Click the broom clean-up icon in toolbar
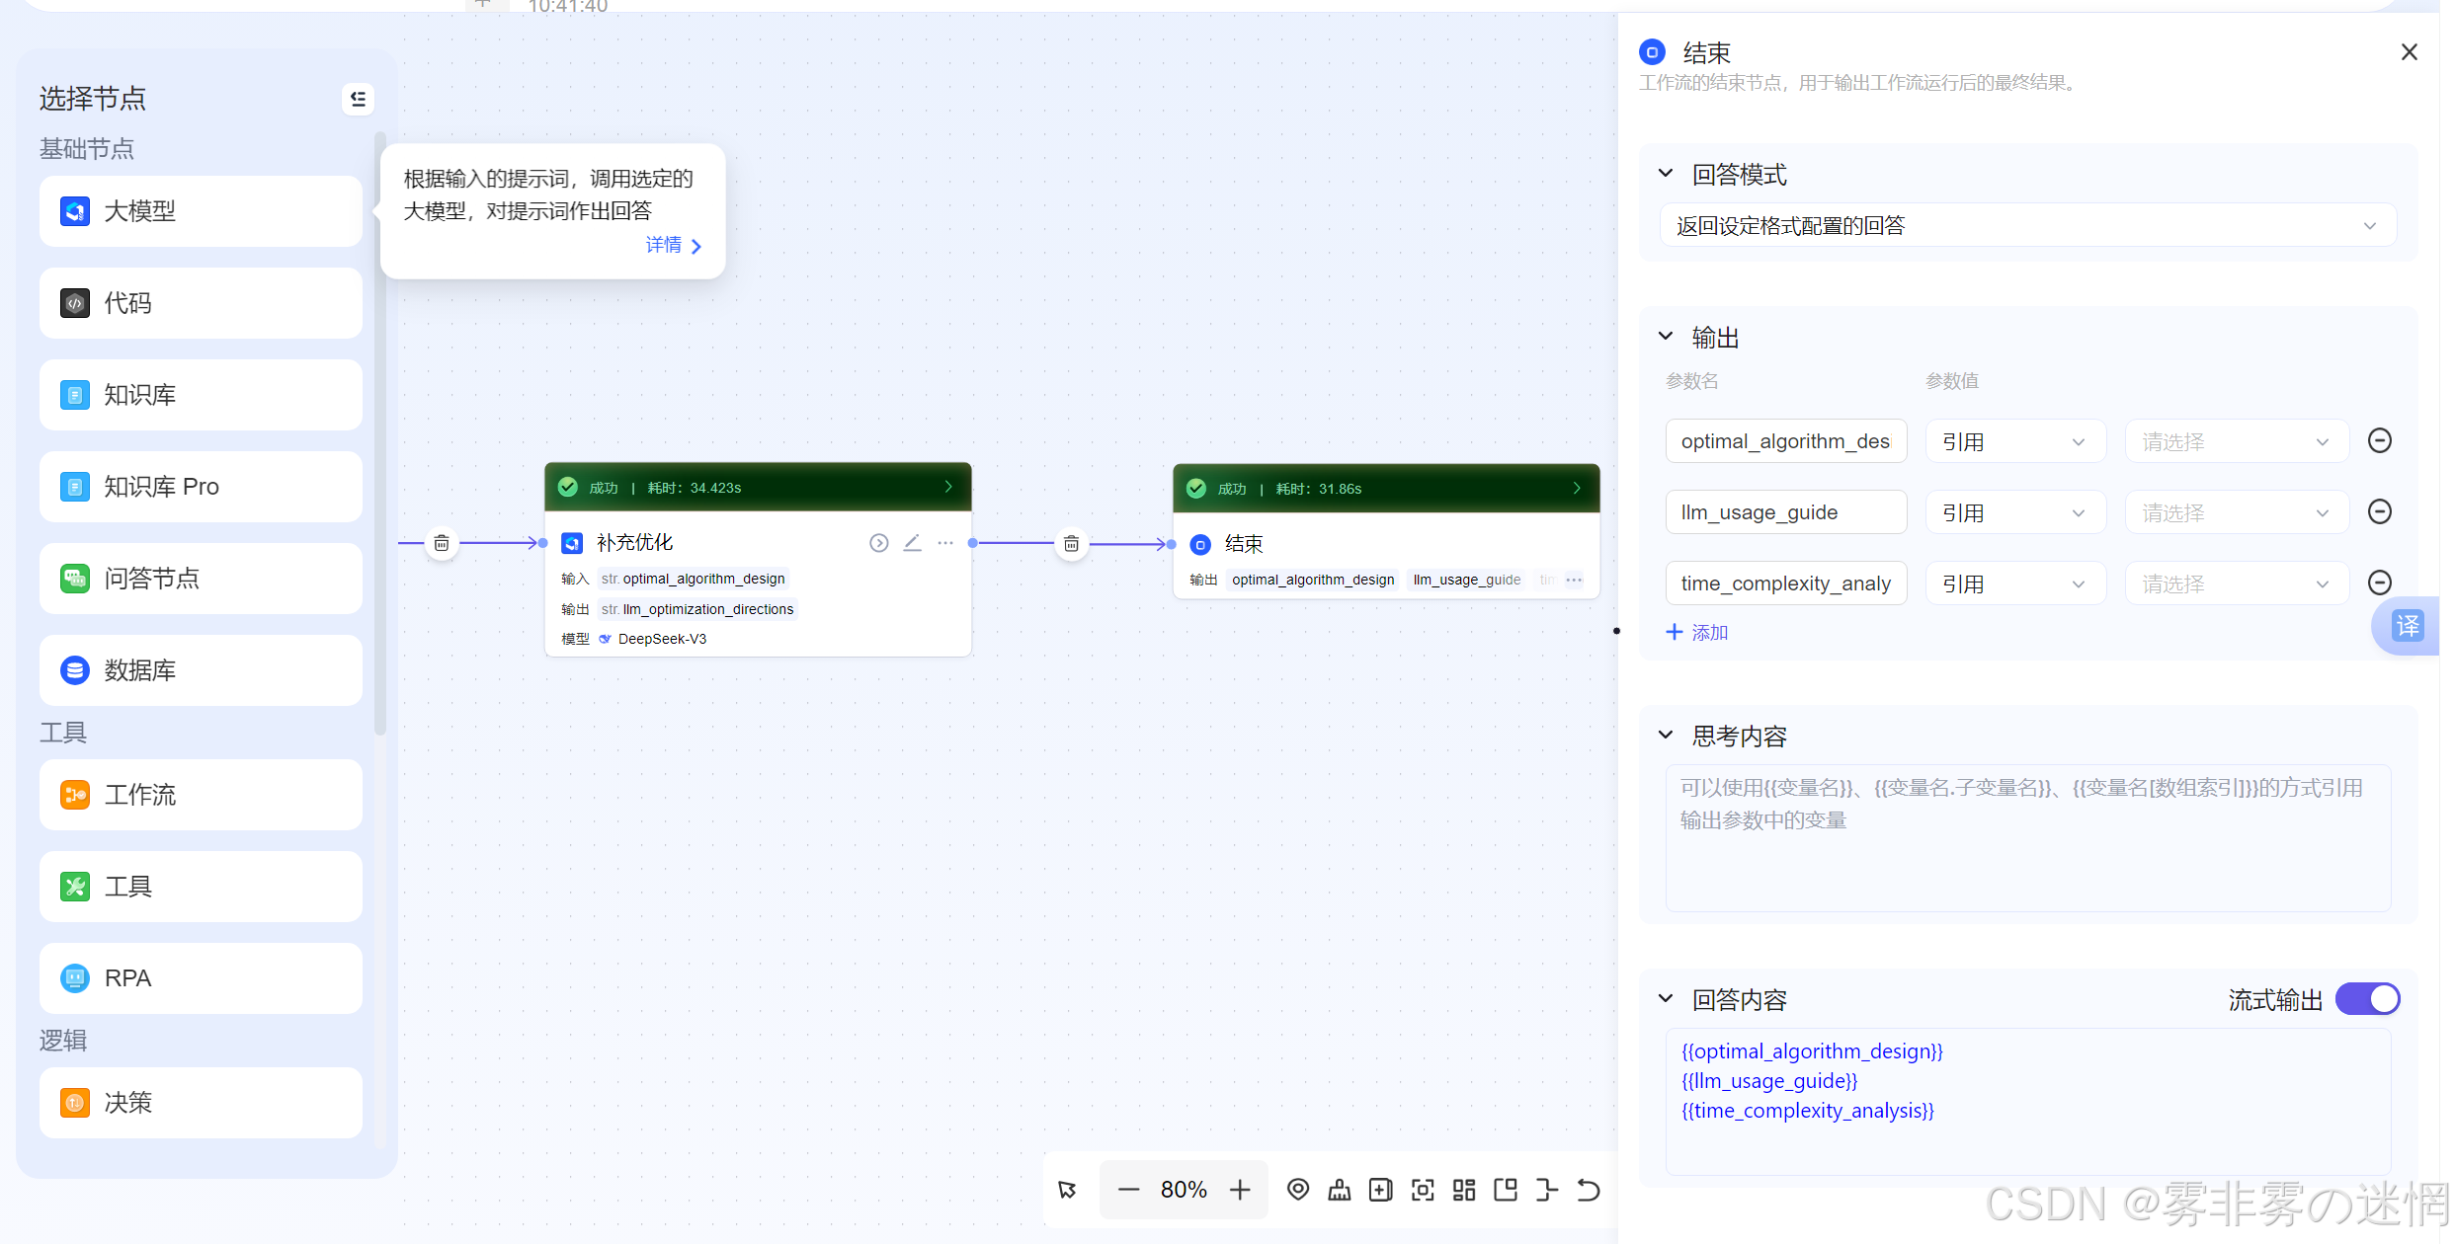The height and width of the screenshot is (1244, 2455). 1340,1190
